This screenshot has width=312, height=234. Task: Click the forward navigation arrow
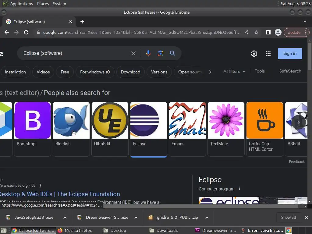coord(16,32)
